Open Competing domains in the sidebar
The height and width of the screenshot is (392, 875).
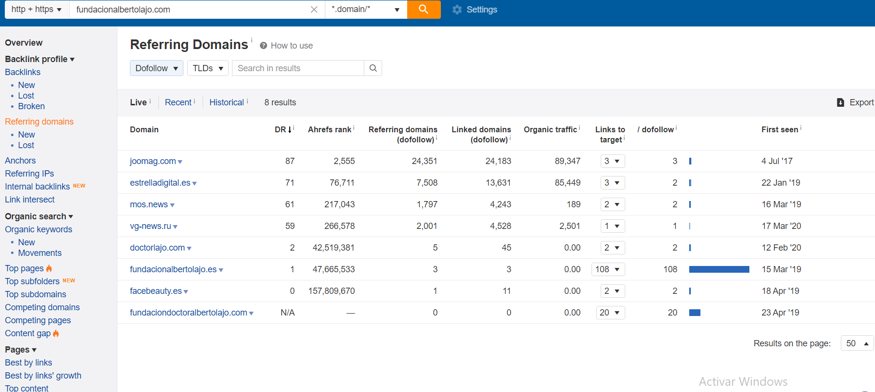(x=42, y=307)
